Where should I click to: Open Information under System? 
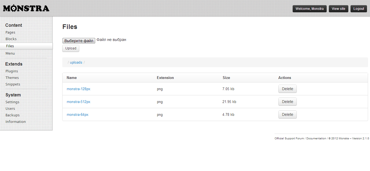click(x=16, y=122)
